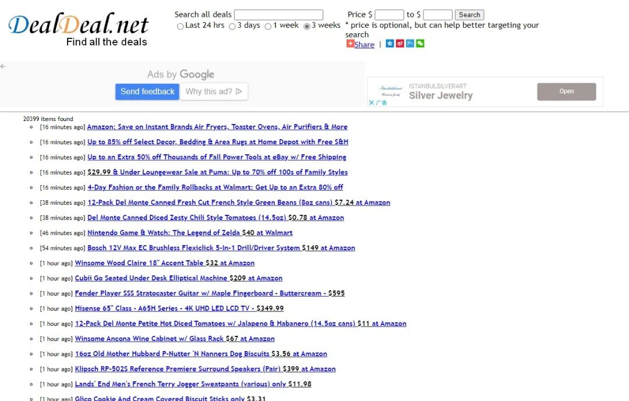Click the Why this ad? button
This screenshot has width=629, height=401.
click(214, 91)
